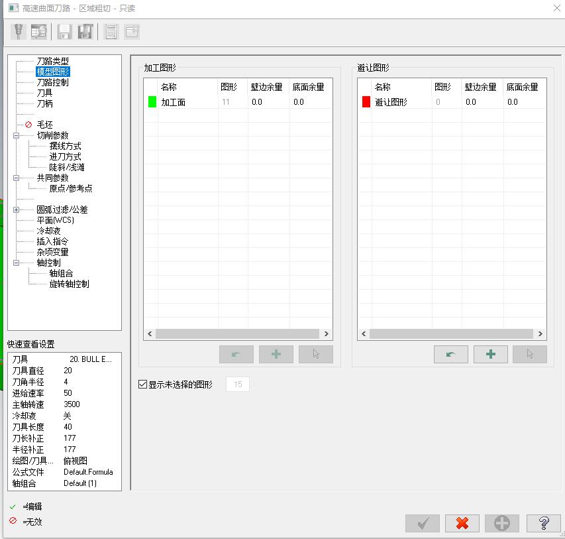Click the green plus icon under 加工图形

click(x=276, y=354)
